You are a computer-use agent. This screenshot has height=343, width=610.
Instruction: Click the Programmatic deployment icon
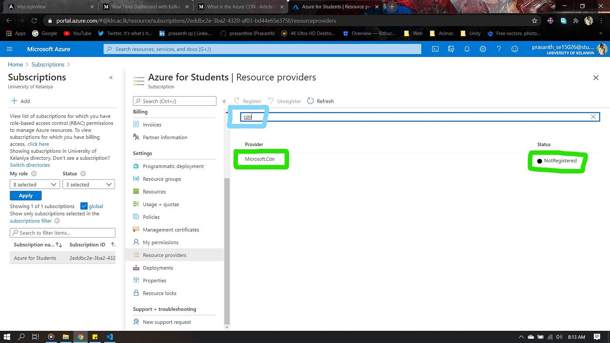click(136, 166)
